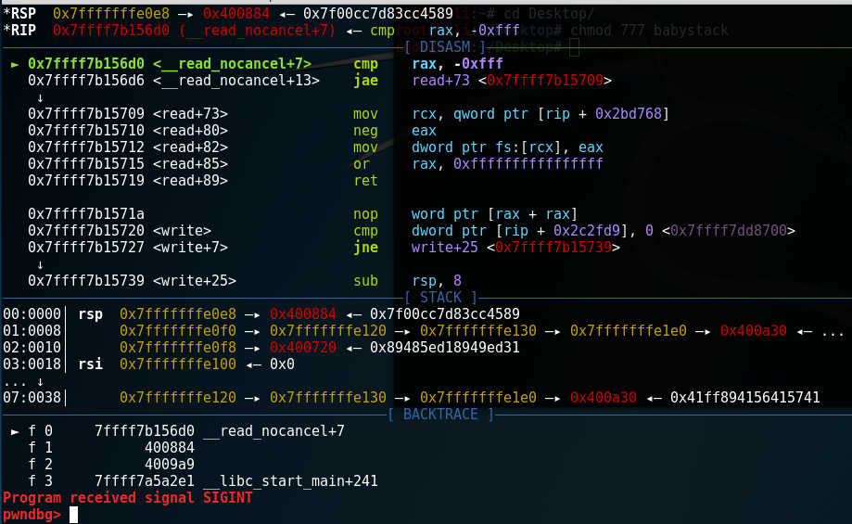Screen dimensions: 852x524
Task: Click the BACKTRACE section header
Action: pyautogui.click(x=440, y=415)
